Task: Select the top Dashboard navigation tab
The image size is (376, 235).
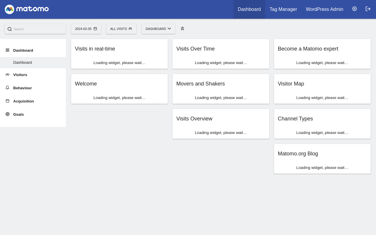Action: point(249,9)
